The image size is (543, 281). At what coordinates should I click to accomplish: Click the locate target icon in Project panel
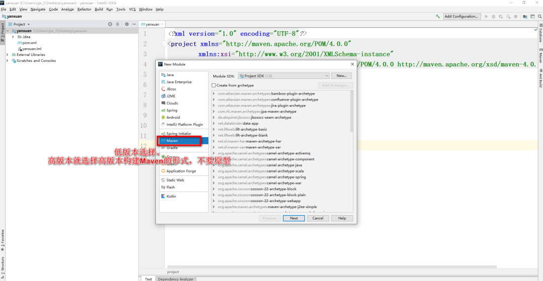[110, 24]
